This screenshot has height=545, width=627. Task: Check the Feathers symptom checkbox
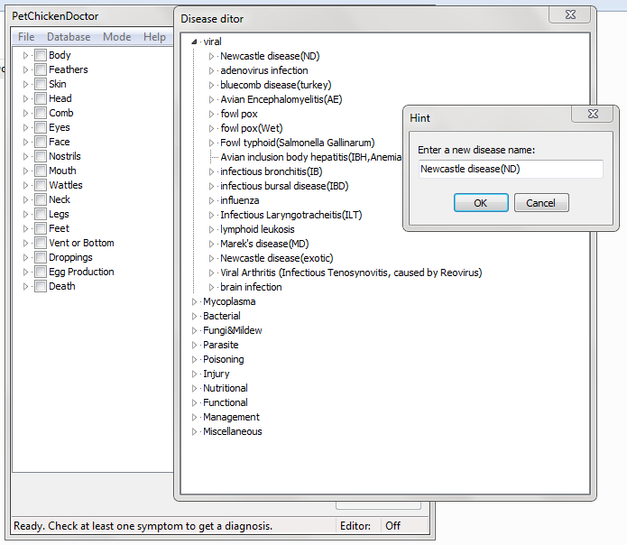pos(41,69)
